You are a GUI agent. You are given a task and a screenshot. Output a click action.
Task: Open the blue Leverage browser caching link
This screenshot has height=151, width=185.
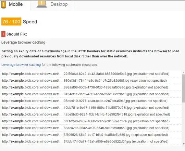[x=21, y=65]
